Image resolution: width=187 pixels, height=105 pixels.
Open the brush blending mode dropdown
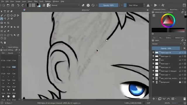65,5
